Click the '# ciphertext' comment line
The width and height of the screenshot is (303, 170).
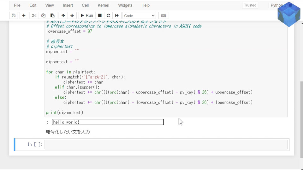(60, 47)
